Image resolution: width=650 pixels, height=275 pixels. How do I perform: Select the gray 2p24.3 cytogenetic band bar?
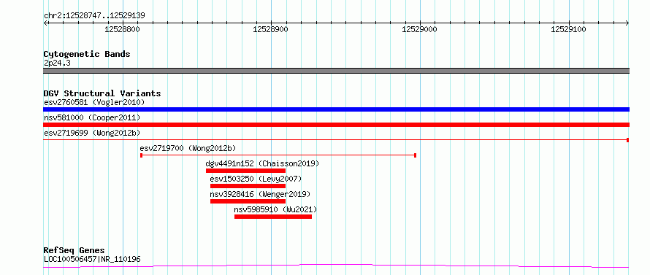click(x=336, y=71)
